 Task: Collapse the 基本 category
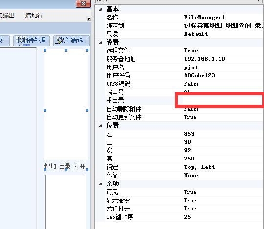(100, 9)
